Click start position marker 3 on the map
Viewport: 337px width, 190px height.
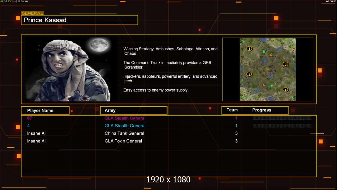285,64
